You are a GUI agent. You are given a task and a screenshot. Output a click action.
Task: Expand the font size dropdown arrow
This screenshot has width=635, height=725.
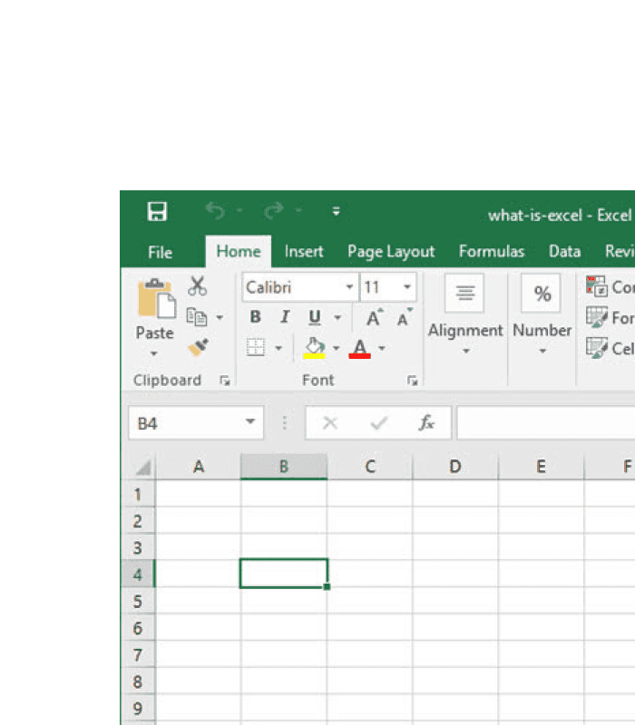coord(407,287)
